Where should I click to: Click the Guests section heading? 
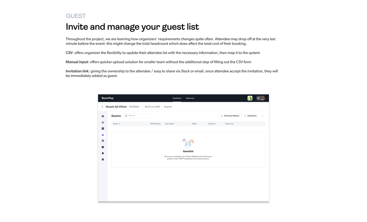tap(116, 116)
